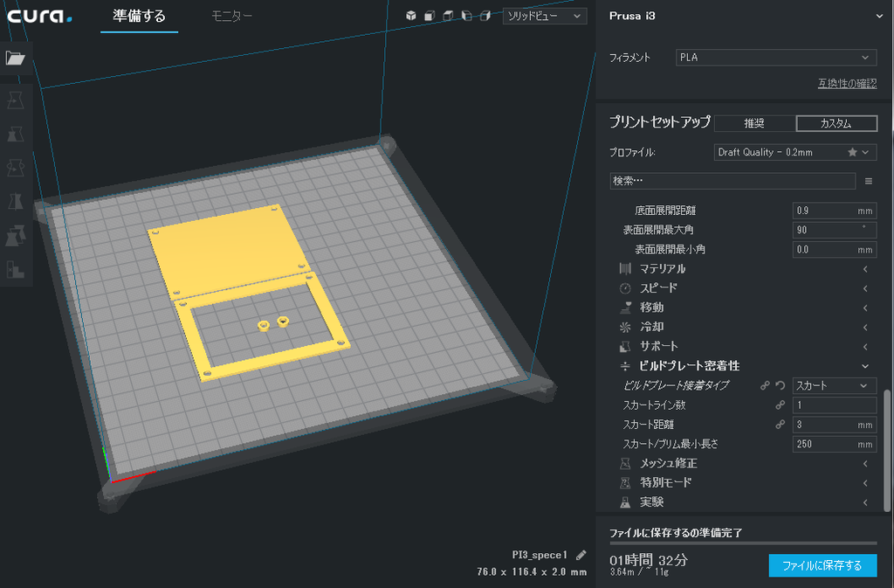Screen dimensions: 894x588
Task: Click the 移動 category icon
Action: (x=625, y=308)
